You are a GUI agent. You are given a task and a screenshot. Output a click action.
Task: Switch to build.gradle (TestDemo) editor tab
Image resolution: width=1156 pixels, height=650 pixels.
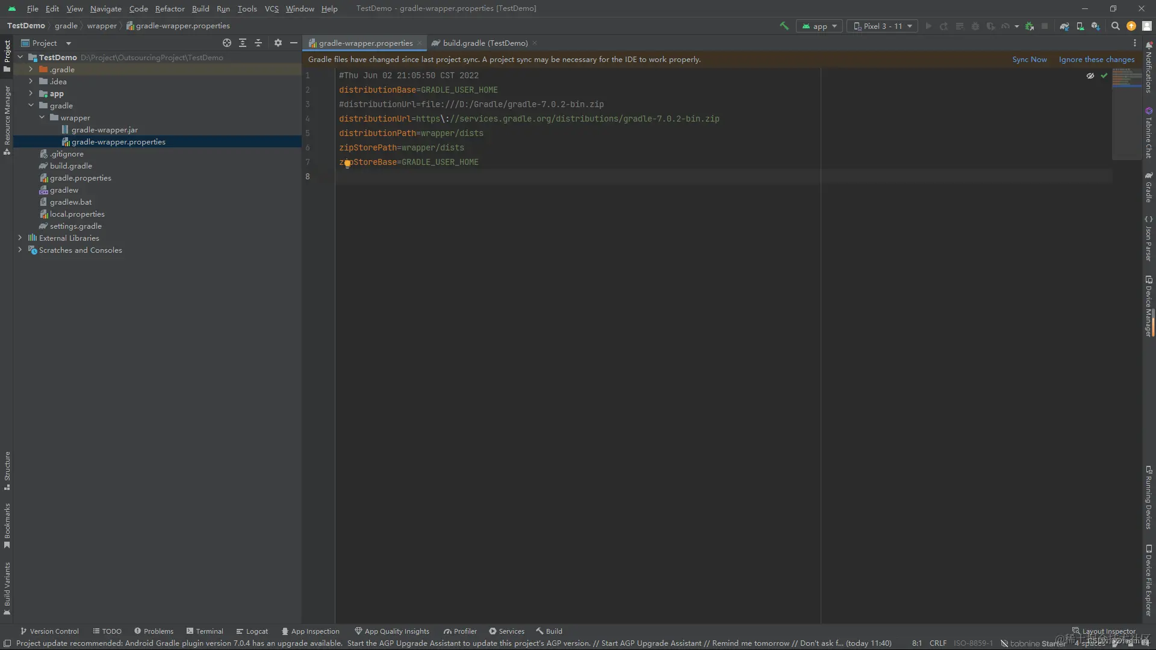point(485,43)
